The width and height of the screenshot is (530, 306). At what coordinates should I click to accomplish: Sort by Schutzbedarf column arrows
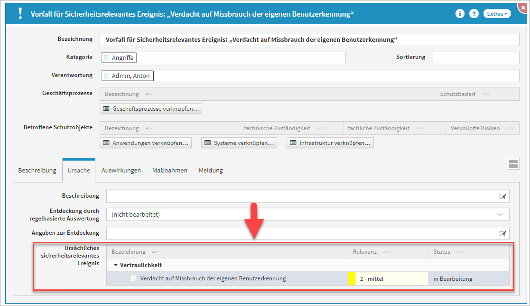click(486, 94)
